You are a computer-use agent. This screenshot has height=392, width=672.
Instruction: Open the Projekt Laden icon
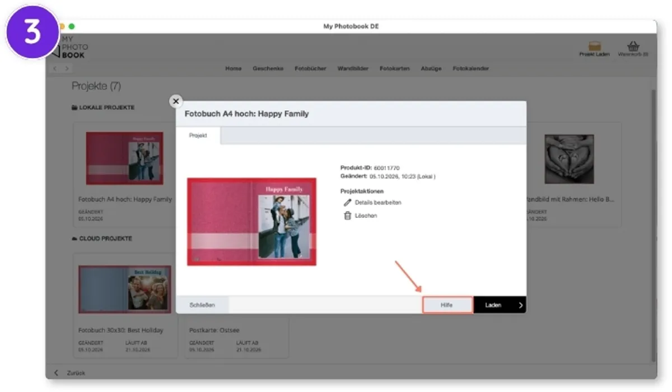[x=594, y=46]
